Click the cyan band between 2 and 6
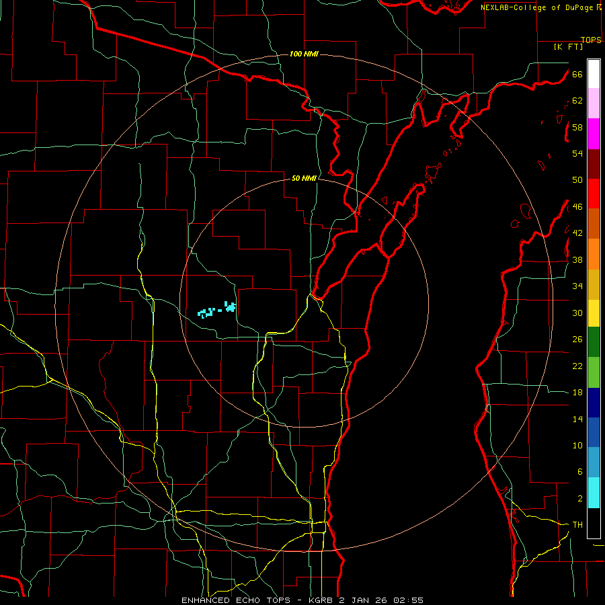Screen dimensions: 605x605 tap(594, 493)
